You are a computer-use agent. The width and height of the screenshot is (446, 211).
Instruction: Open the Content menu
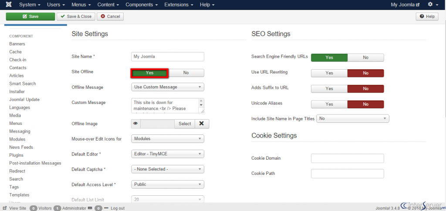(108, 5)
